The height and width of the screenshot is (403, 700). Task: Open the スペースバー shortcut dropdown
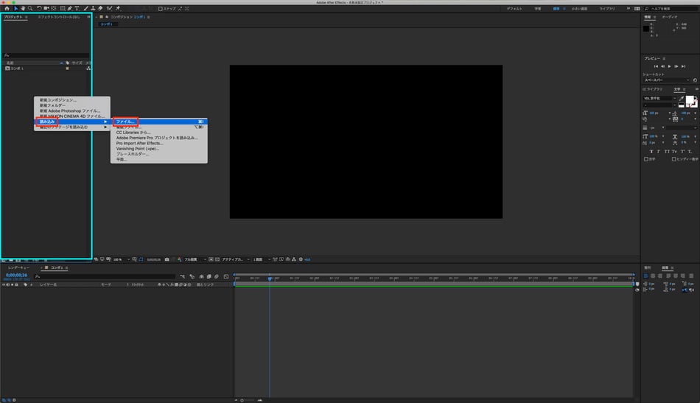click(666, 80)
